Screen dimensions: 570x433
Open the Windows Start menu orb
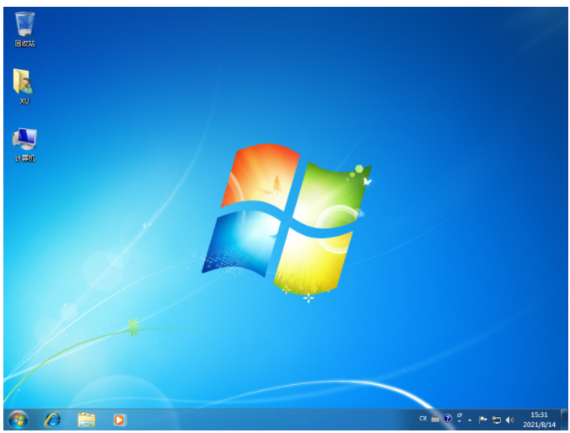[x=17, y=419]
